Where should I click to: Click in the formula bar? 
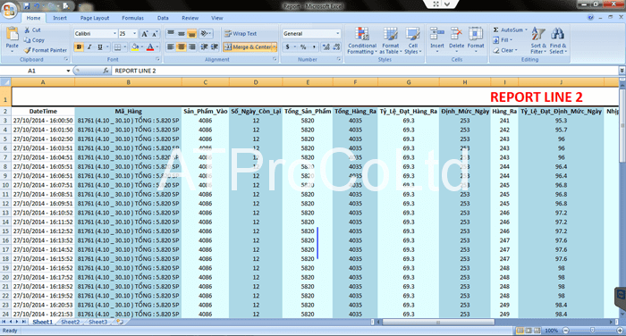click(364, 71)
